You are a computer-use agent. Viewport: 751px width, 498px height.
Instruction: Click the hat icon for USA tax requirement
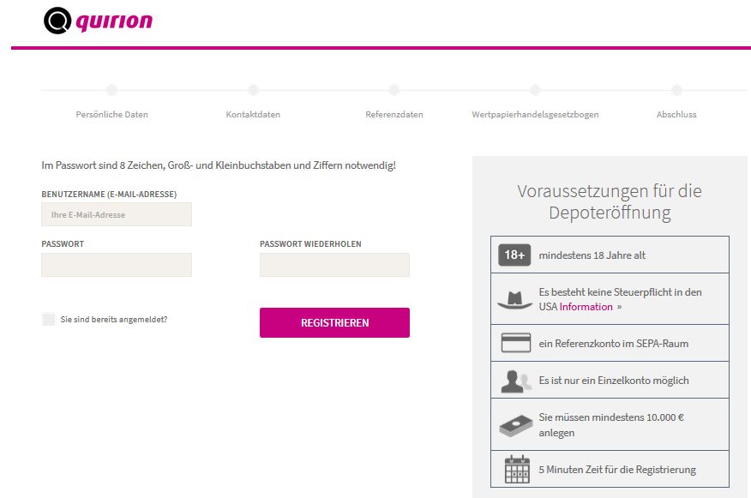tap(515, 300)
